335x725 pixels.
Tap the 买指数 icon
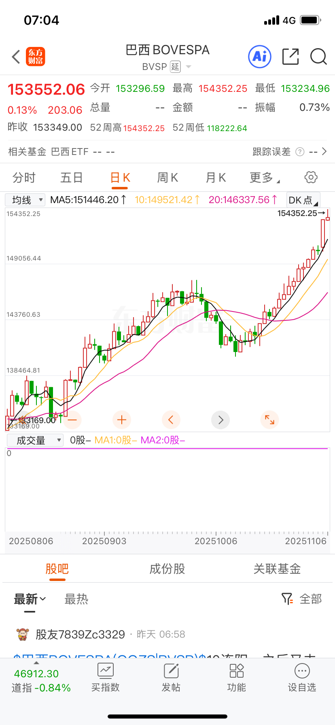click(x=105, y=671)
